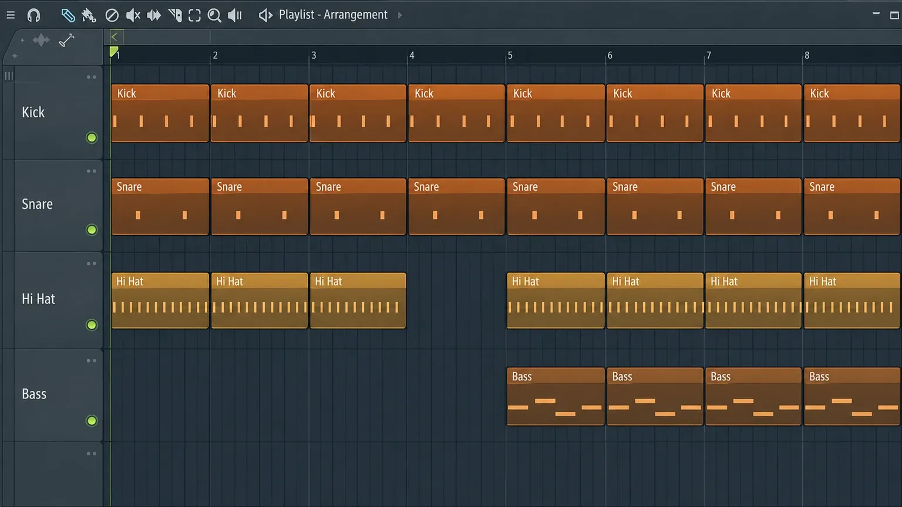This screenshot has height=507, width=902.
Task: Select the Bass clip at bar 6
Action: pos(655,396)
